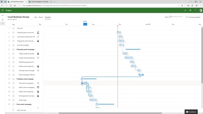Mark Email campaign defined complete

(13, 75)
